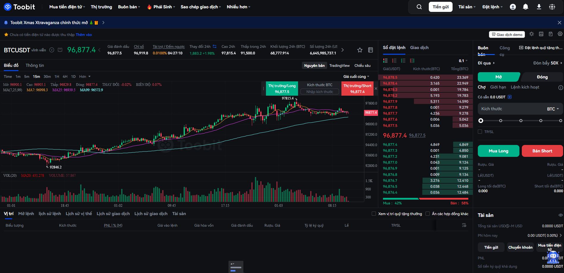Show only sell orders in order book
Screen dimensions: 564x273
[x=394, y=61]
